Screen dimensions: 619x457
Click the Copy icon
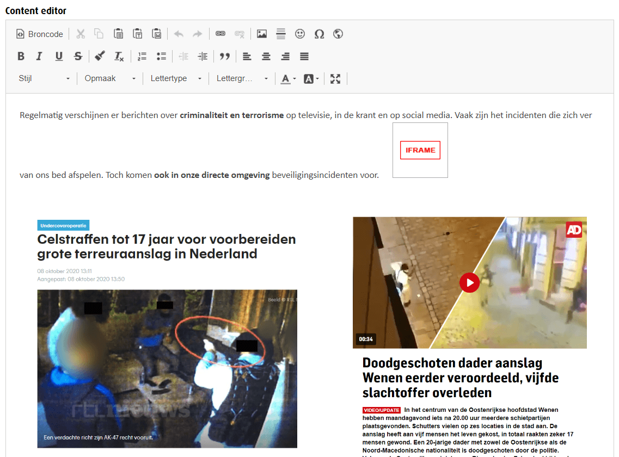click(x=99, y=34)
